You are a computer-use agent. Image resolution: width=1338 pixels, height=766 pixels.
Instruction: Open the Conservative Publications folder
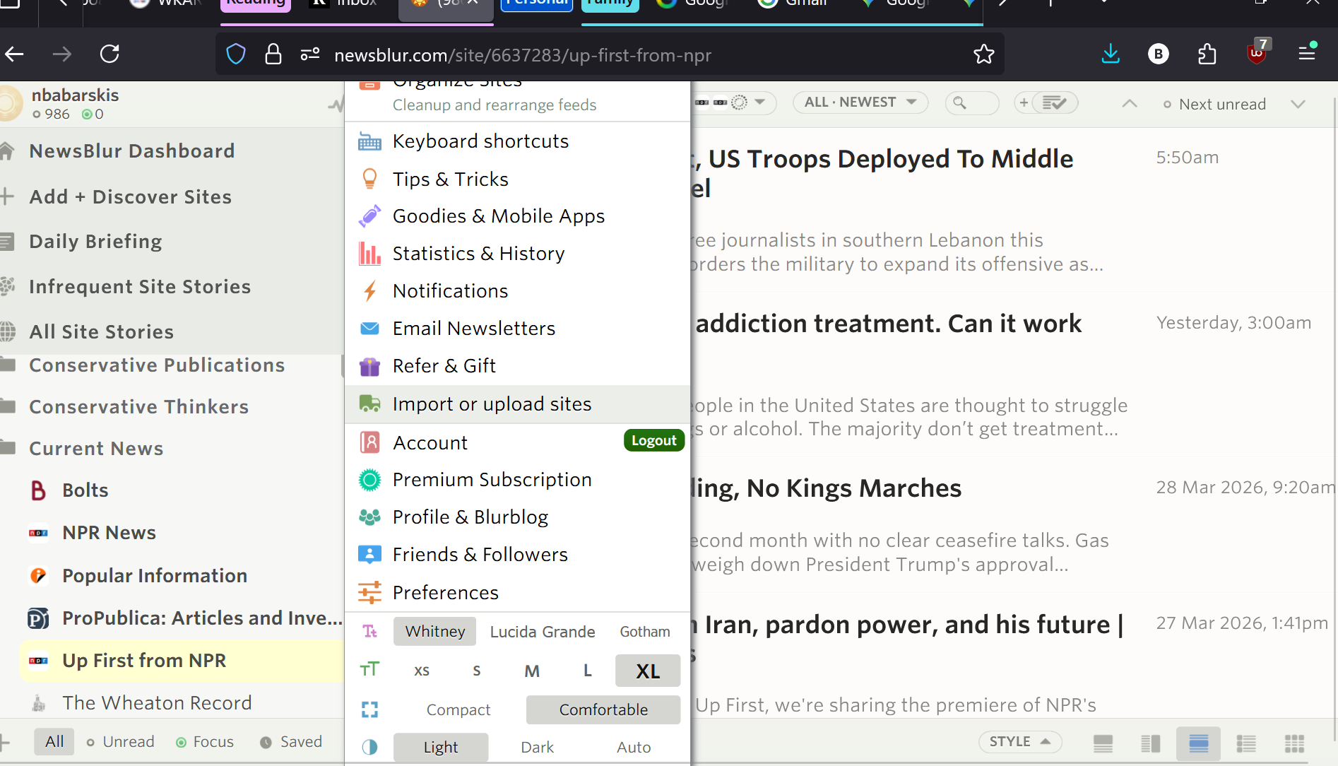pyautogui.click(x=157, y=365)
